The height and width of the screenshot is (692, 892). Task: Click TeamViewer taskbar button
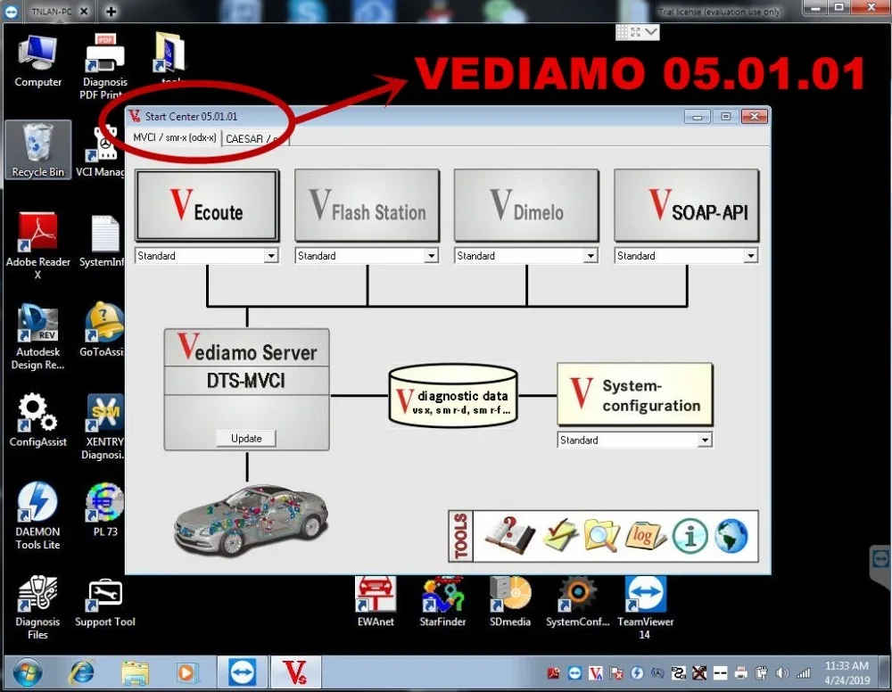pos(243,673)
